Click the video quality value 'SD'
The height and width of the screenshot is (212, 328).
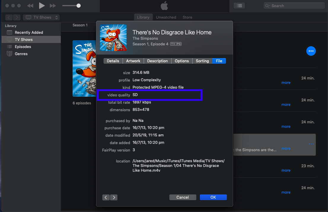[x=135, y=95]
